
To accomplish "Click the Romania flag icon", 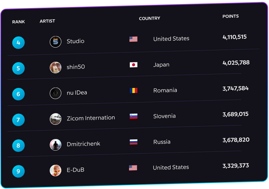I will point(133,90).
